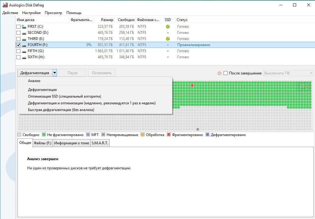Click the 346,84 ГБ free space value
The height and width of the screenshot is (219, 315).
pyautogui.click(x=126, y=57)
